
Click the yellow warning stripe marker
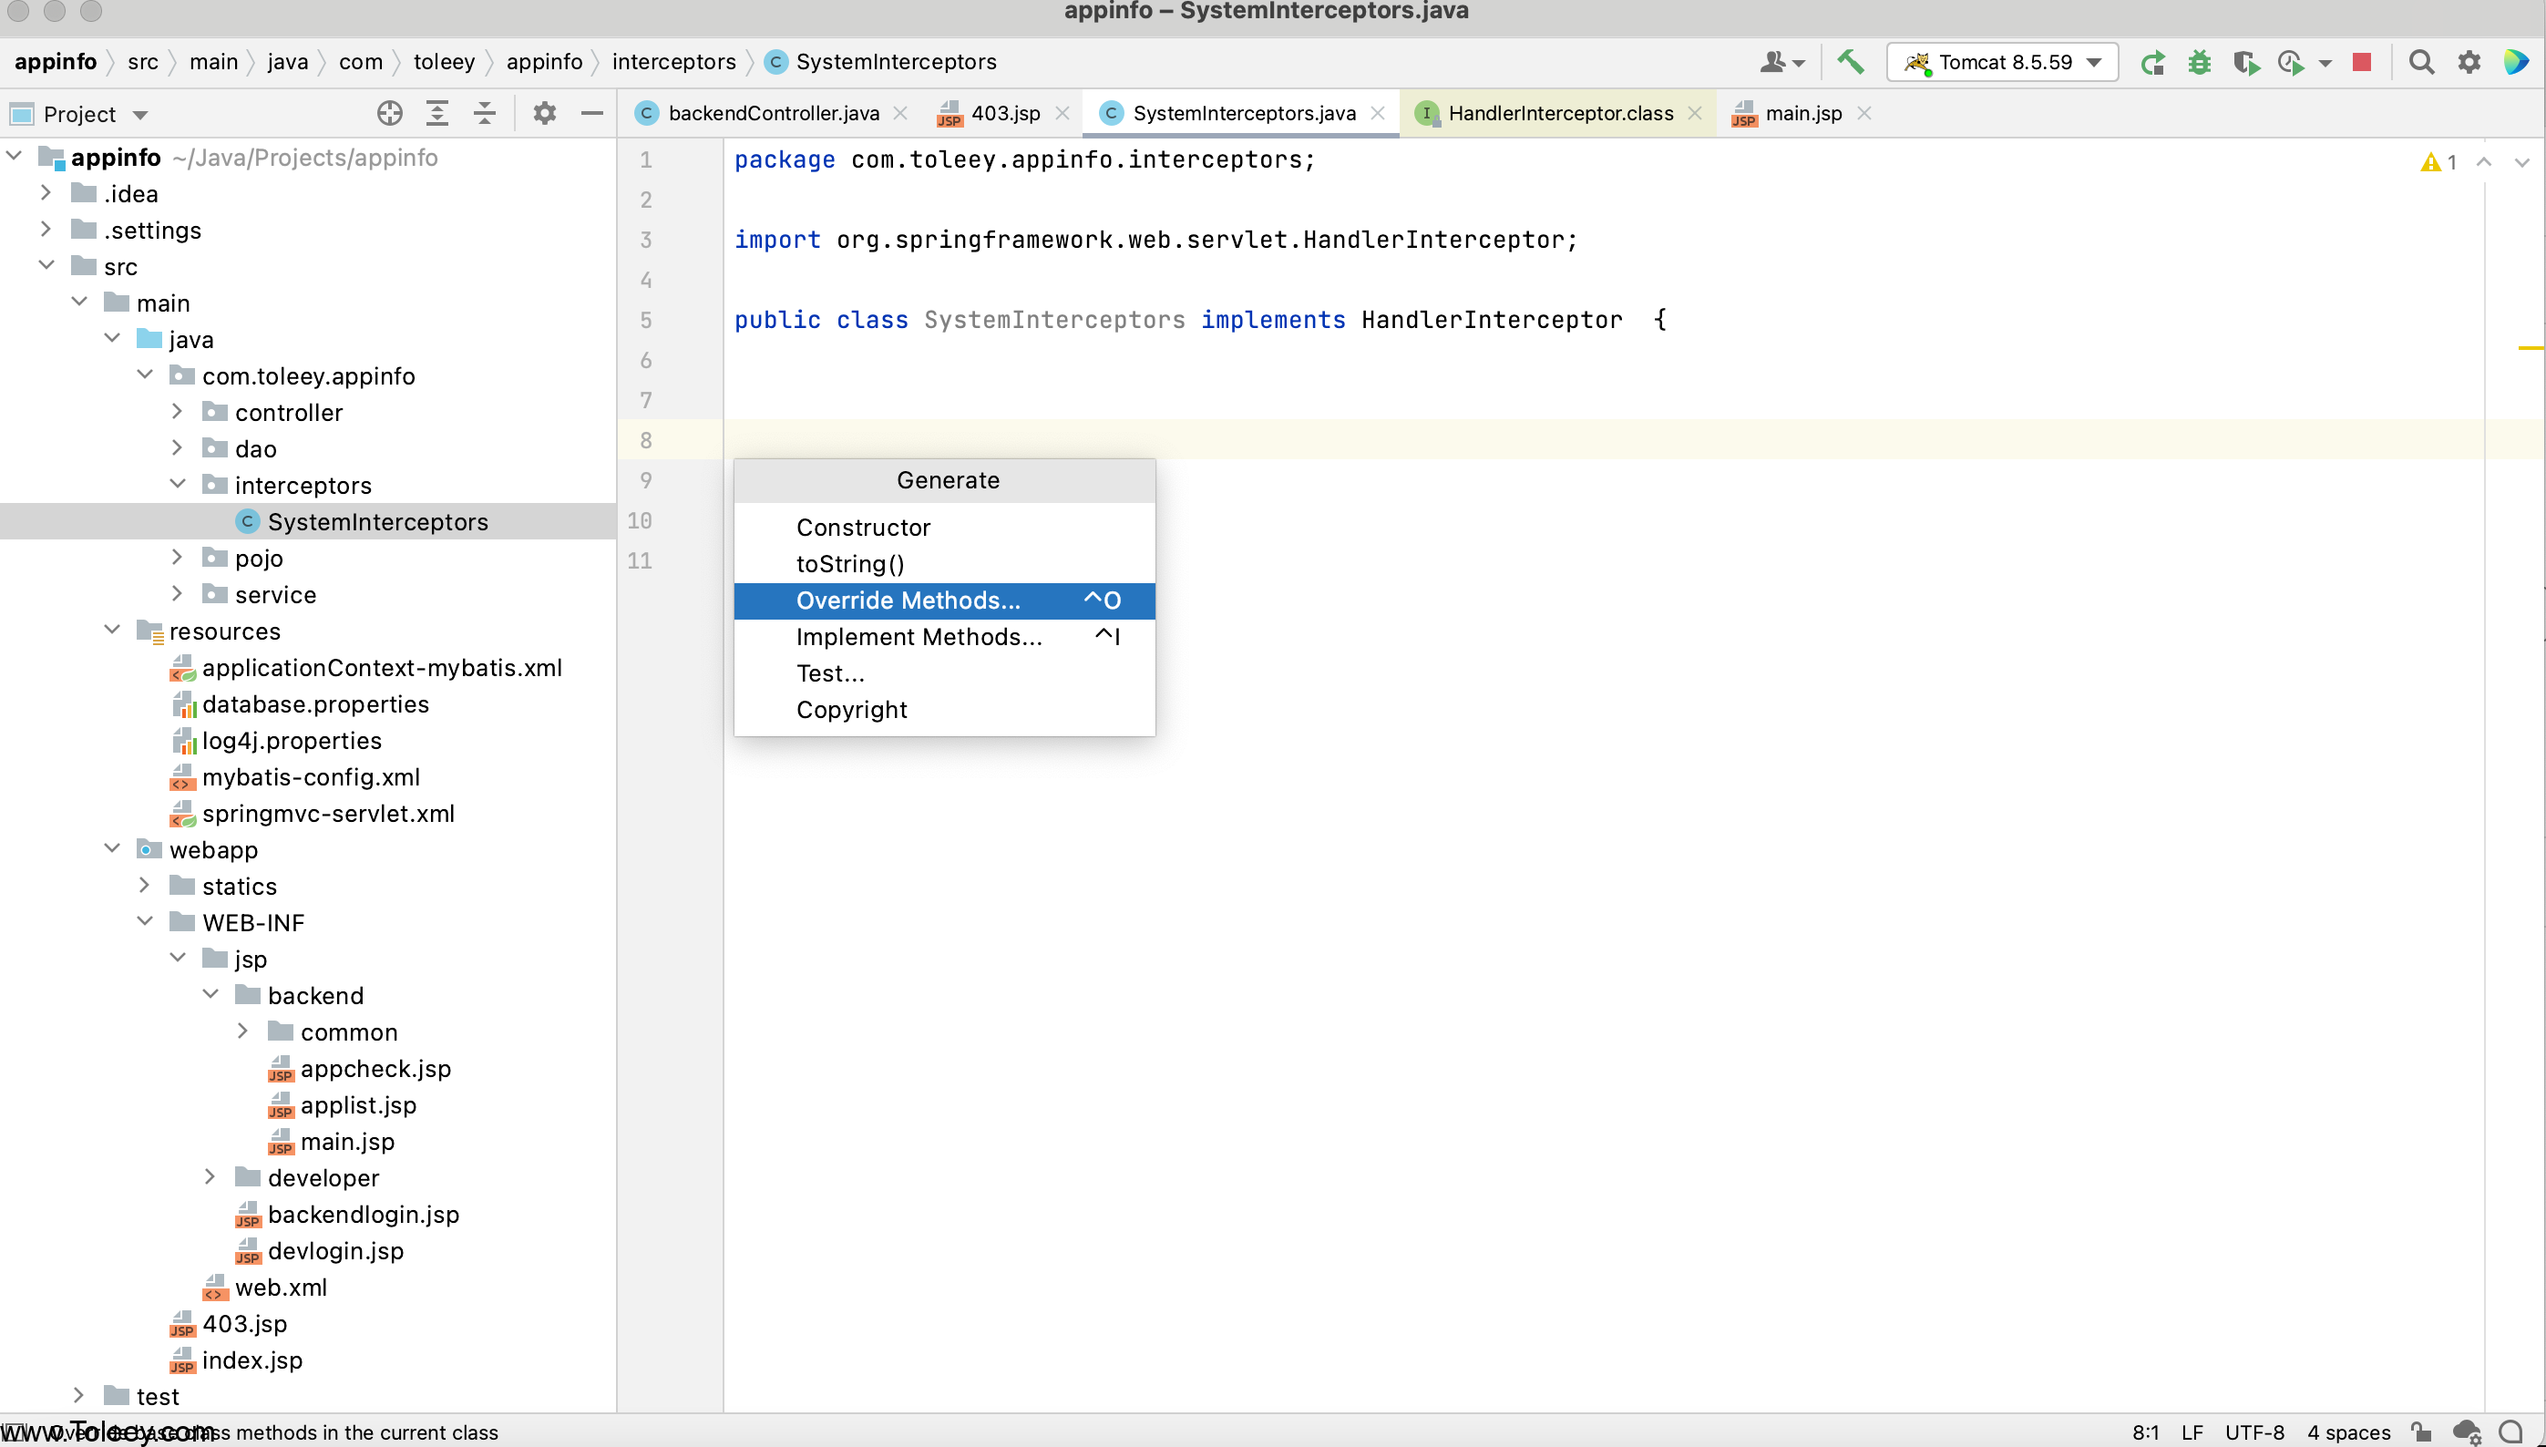[x=2531, y=348]
